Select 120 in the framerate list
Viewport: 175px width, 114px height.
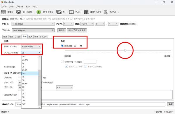(x=30, y=104)
